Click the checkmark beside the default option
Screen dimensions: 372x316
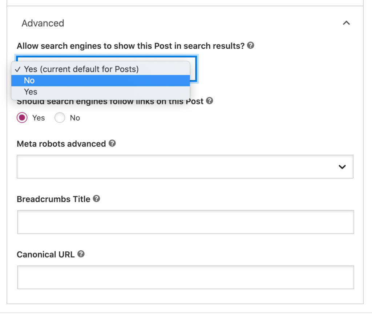(18, 69)
